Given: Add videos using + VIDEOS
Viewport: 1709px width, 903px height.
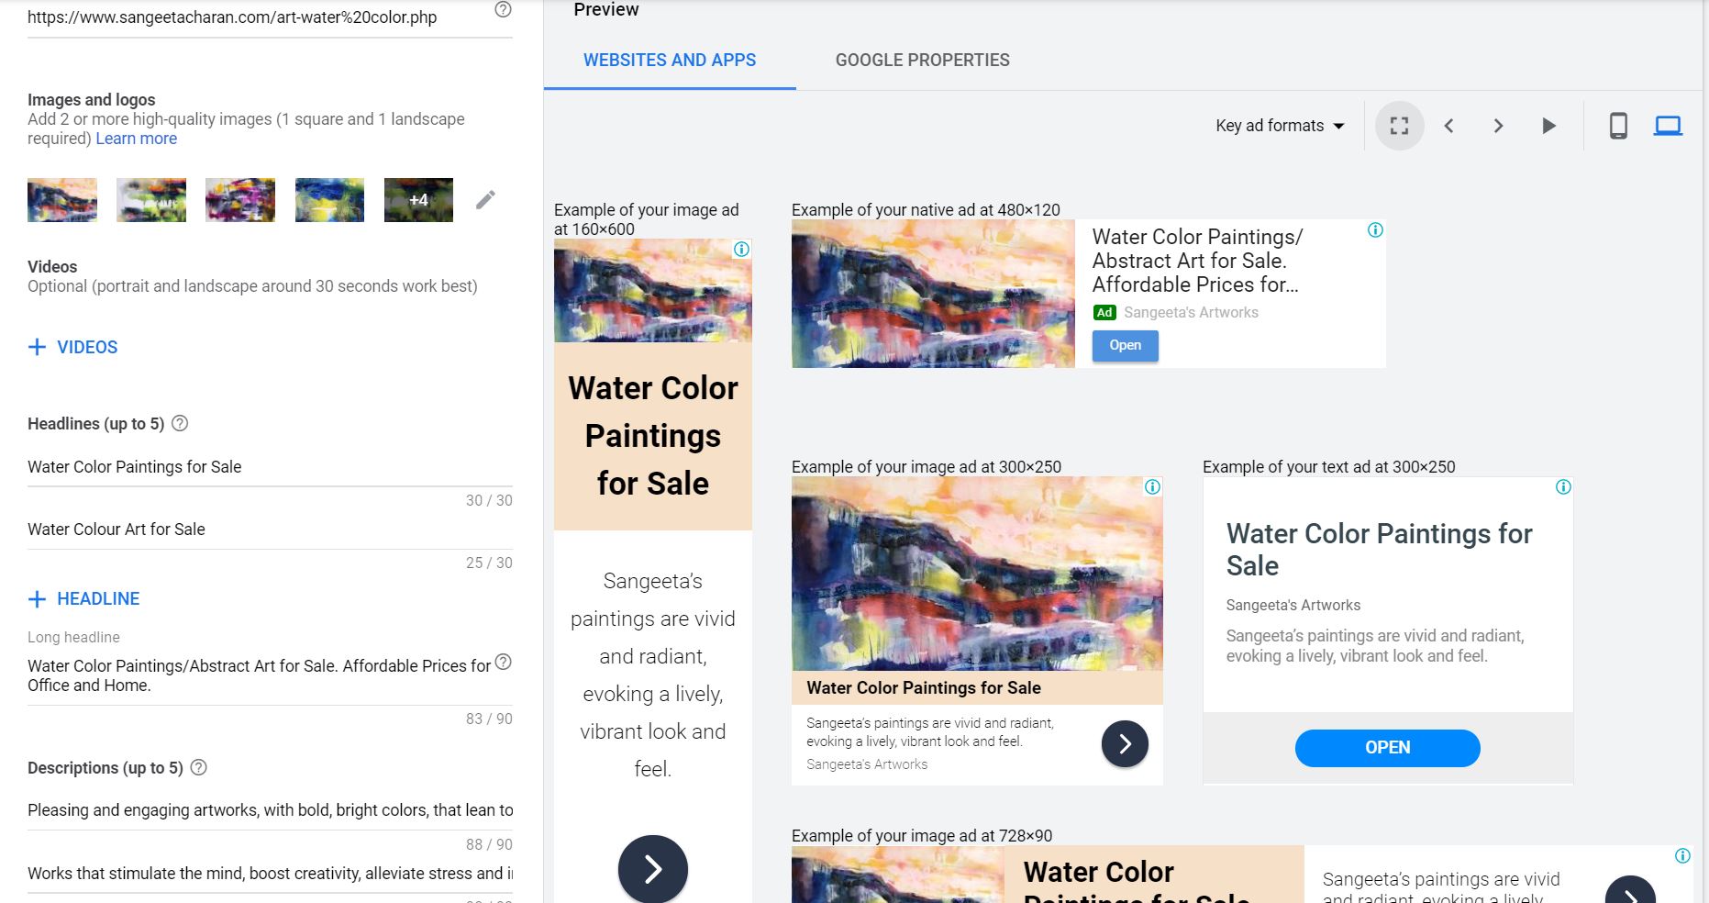Looking at the screenshot, I should point(72,347).
